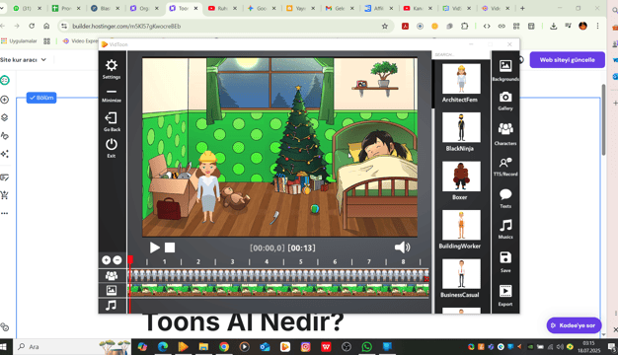Stop the animation playback
Image resolution: width=618 pixels, height=355 pixels.
tap(170, 248)
